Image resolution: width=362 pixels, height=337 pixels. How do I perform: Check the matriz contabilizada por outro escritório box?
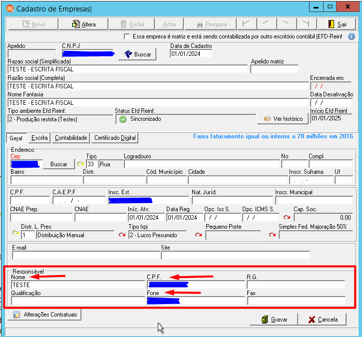127,36
